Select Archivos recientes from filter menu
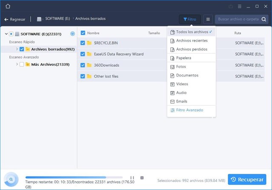The height and width of the screenshot is (190, 272). pos(192,41)
